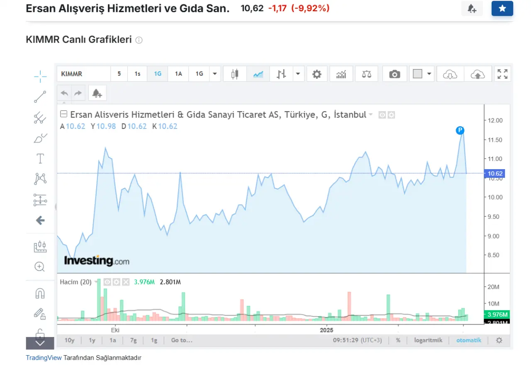This screenshot has height=366, width=531.
Task: Switch to the 1A interval
Action: tap(178, 74)
